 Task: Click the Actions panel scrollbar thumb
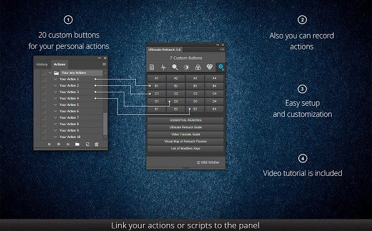click(x=105, y=124)
